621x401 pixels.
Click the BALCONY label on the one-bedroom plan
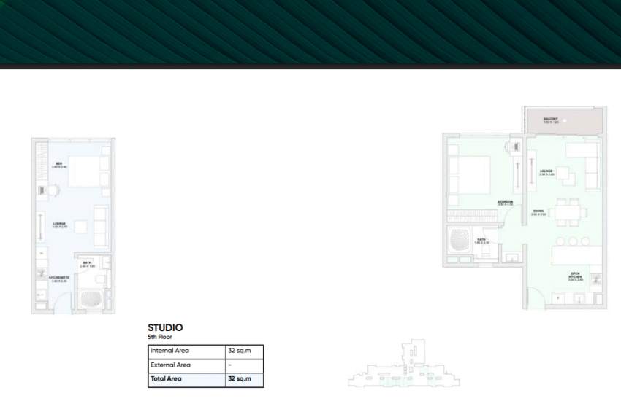[x=550, y=120]
